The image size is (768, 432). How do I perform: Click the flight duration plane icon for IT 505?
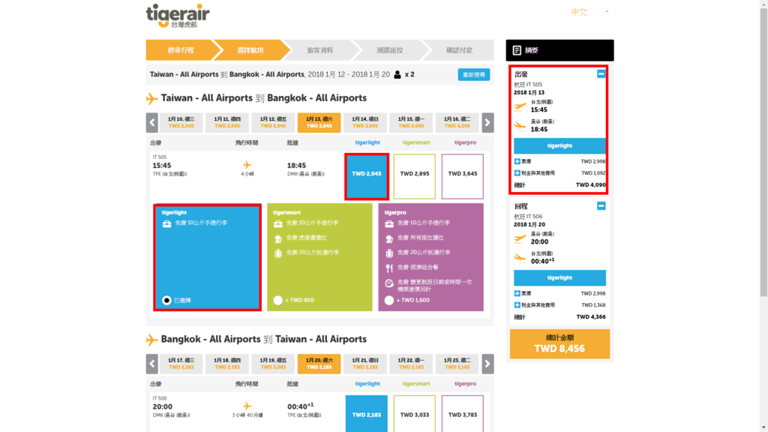[247, 165]
